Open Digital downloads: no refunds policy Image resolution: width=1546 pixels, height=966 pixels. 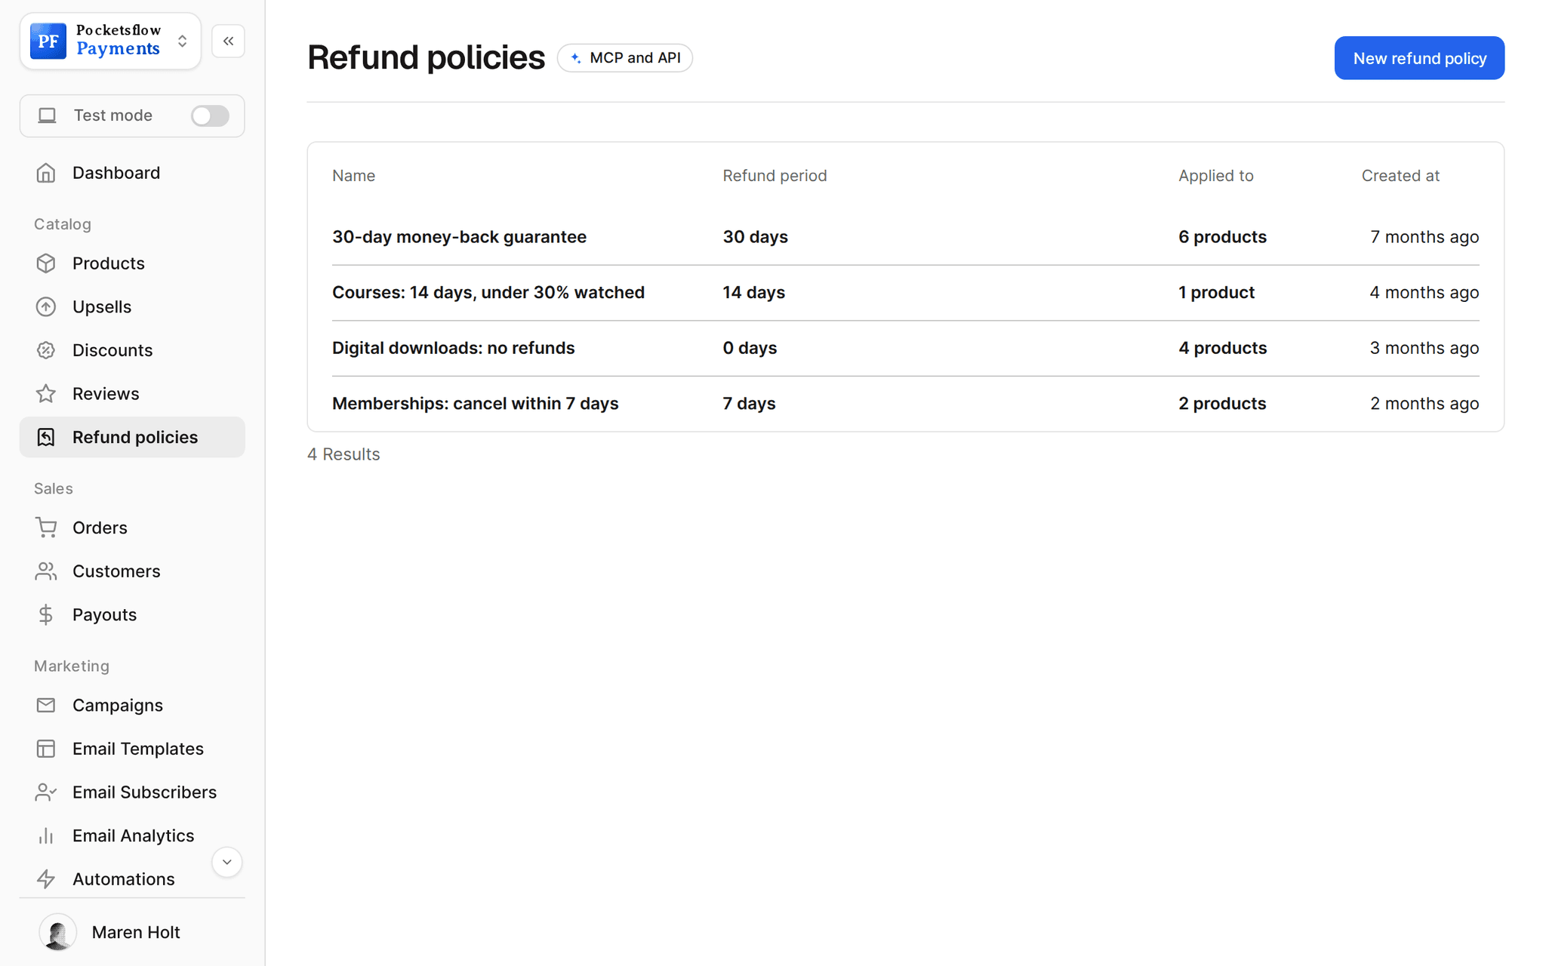point(453,348)
